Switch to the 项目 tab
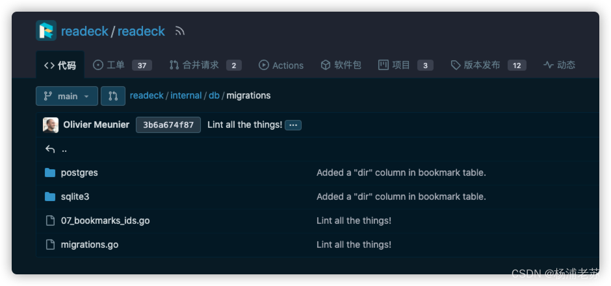Viewport: 611px width, 286px height. 406,66
